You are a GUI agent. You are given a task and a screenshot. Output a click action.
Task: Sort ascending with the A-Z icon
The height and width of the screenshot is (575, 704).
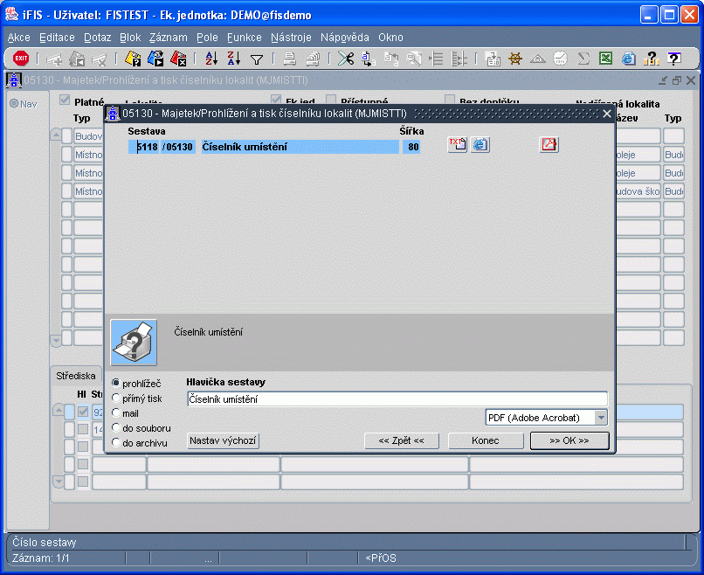tap(211, 59)
